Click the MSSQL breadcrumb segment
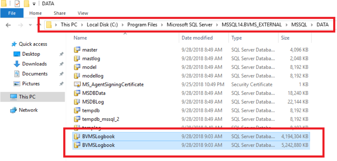This screenshot has height=161, width=337. [x=299, y=25]
